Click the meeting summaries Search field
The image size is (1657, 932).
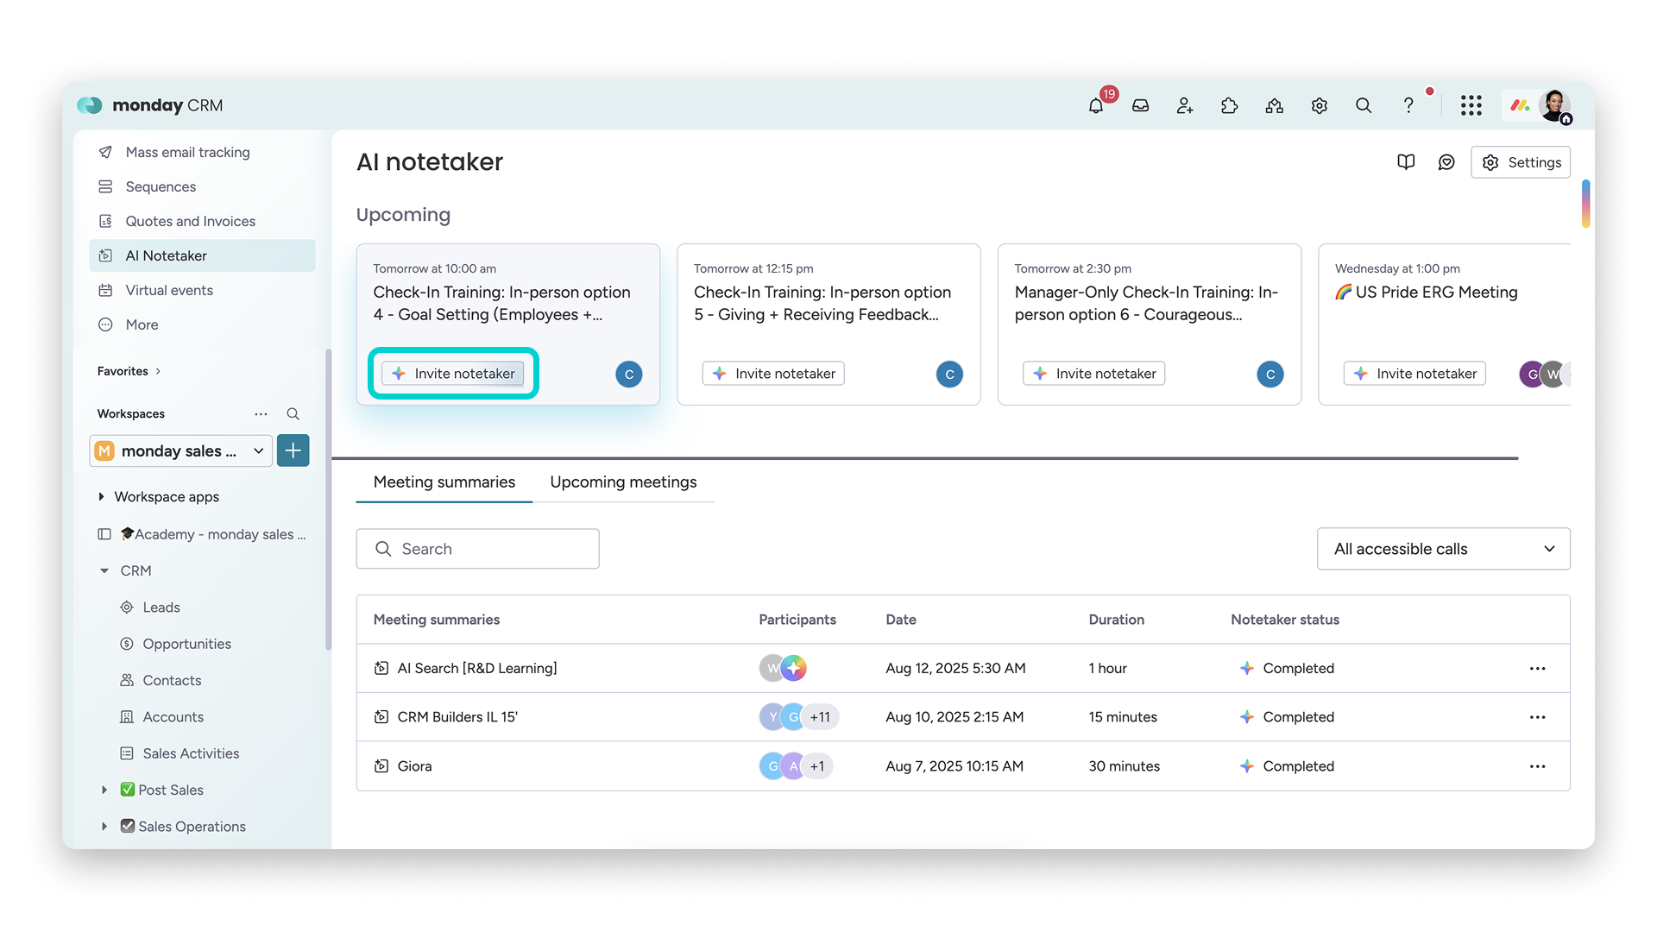(478, 549)
